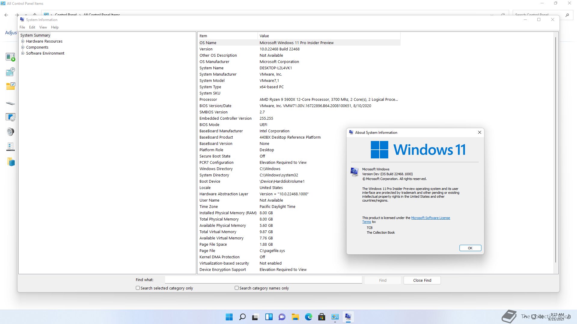Click the Close Find button

[422, 280]
